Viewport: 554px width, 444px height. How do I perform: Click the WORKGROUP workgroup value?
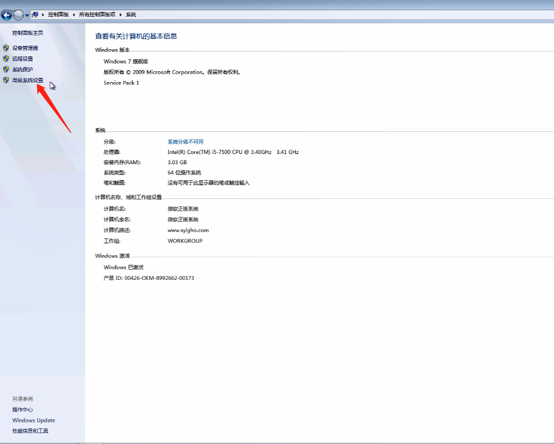[x=185, y=241]
